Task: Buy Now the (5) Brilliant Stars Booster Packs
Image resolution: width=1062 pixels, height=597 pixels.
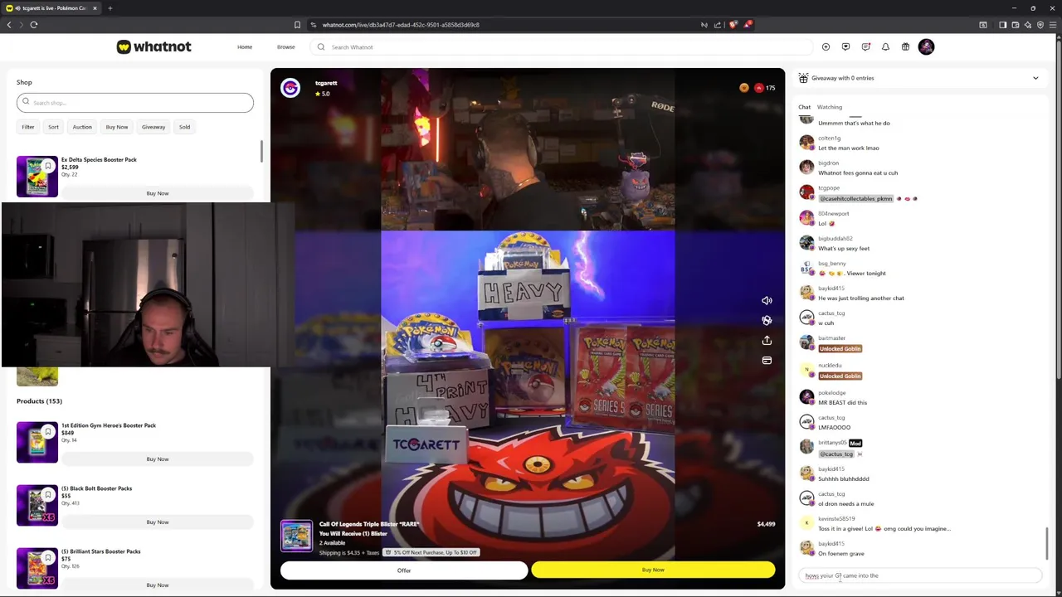Action: [x=158, y=585]
